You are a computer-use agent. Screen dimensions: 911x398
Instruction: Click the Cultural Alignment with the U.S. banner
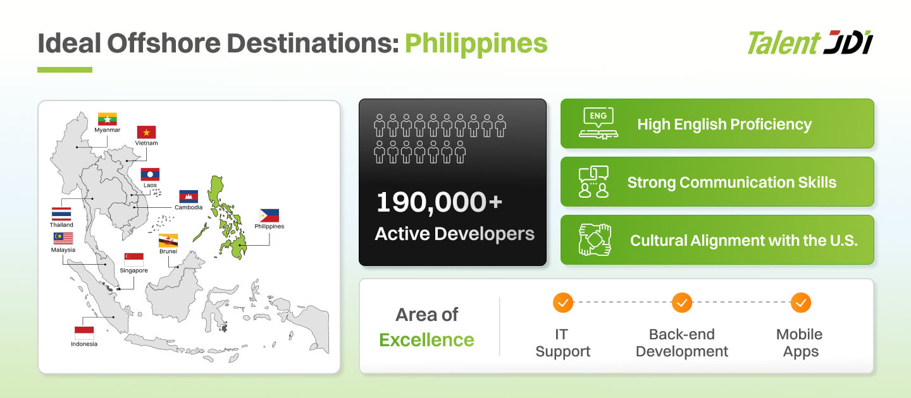click(717, 240)
